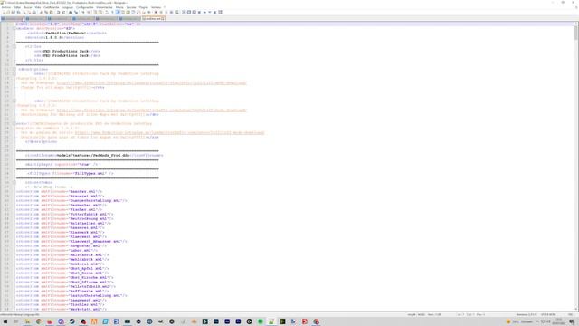Click the Save All toolbar icon
The image size is (579, 326).
18,12
